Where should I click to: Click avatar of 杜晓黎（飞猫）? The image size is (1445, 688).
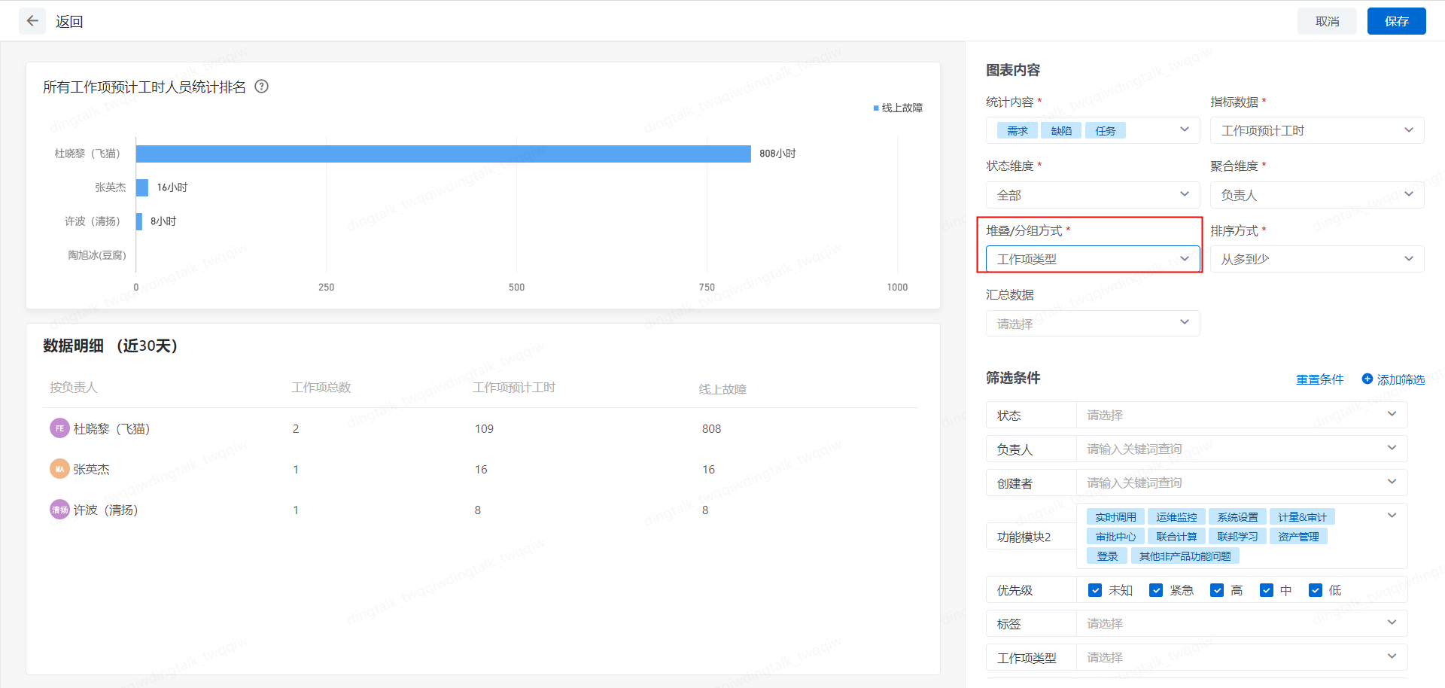coord(59,428)
